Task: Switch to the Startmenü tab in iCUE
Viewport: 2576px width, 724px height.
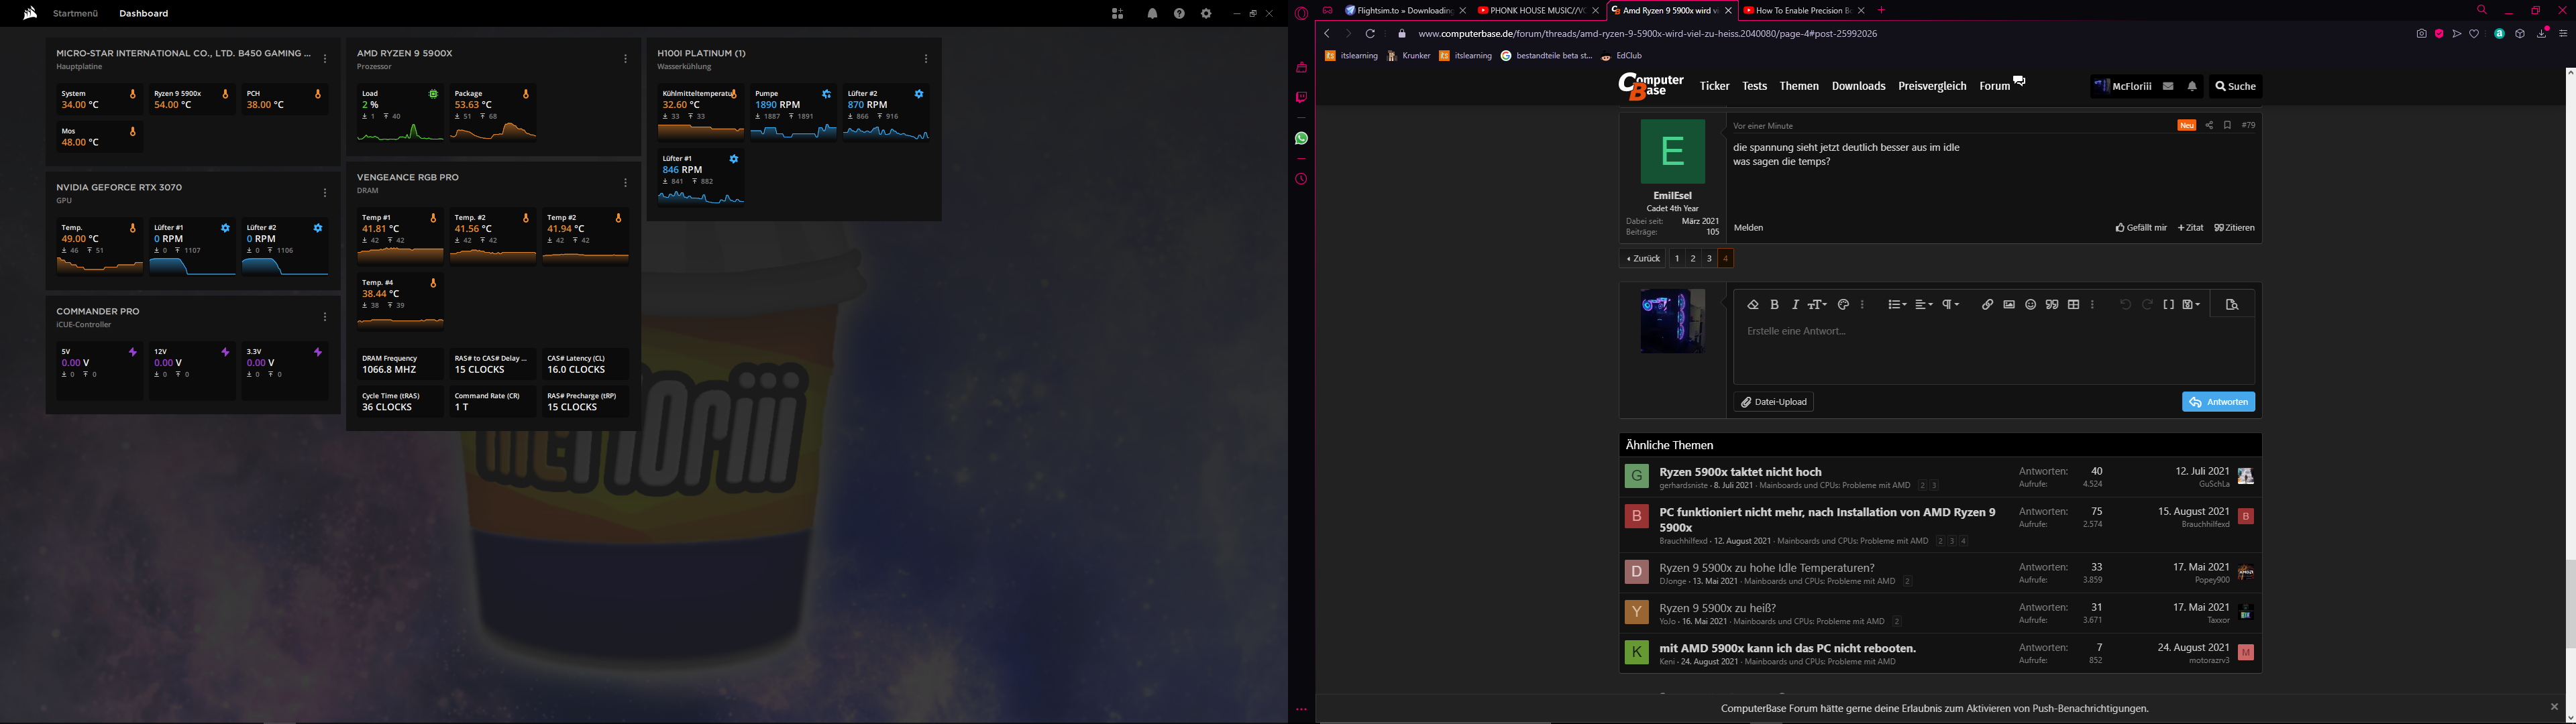Action: coord(76,14)
